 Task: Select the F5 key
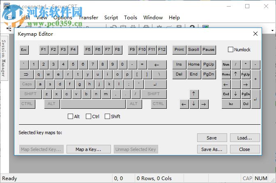click(x=88, y=50)
